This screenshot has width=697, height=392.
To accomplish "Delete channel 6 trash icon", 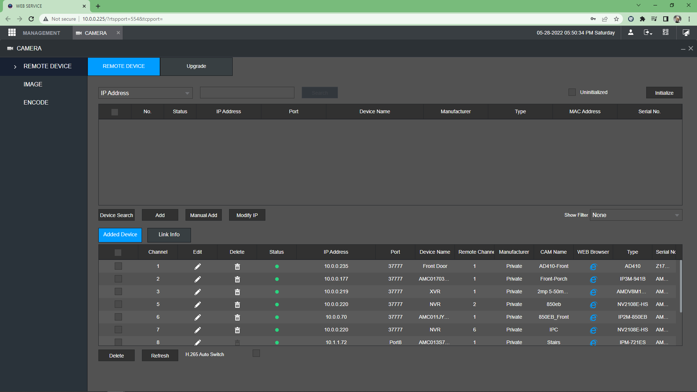I will (237, 317).
